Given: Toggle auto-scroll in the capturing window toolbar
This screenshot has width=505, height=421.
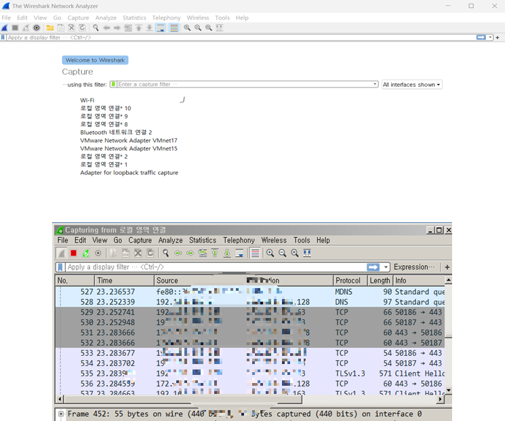Looking at the screenshot, I should [239, 253].
